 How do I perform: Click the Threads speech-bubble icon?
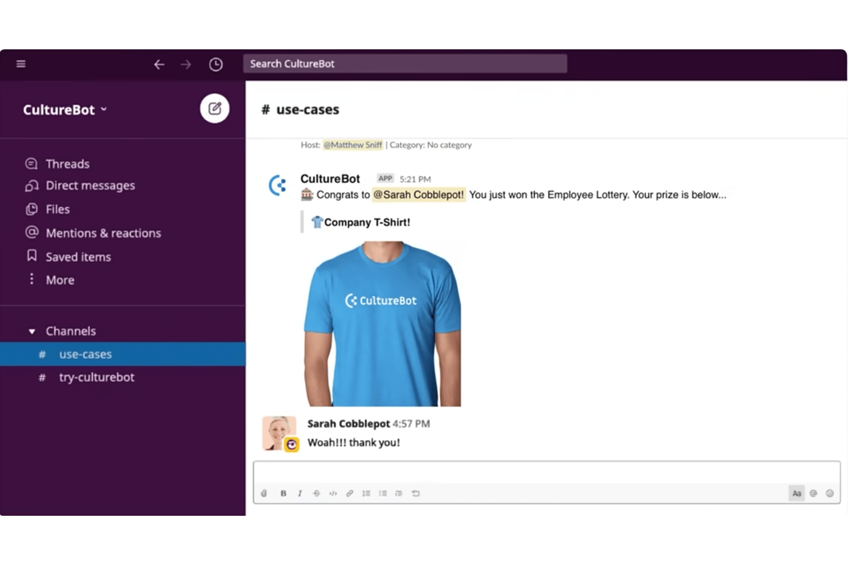point(32,164)
